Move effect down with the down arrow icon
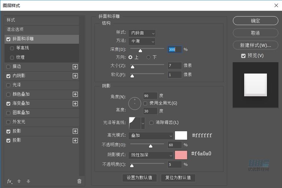This screenshot has height=188, width=282. point(28,181)
